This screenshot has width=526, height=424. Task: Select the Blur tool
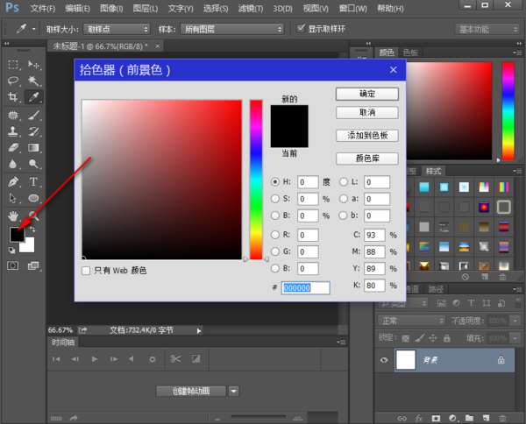(13, 164)
